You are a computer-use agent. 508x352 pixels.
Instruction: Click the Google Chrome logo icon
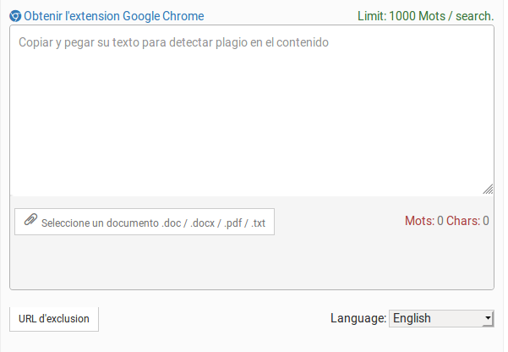[x=15, y=16]
